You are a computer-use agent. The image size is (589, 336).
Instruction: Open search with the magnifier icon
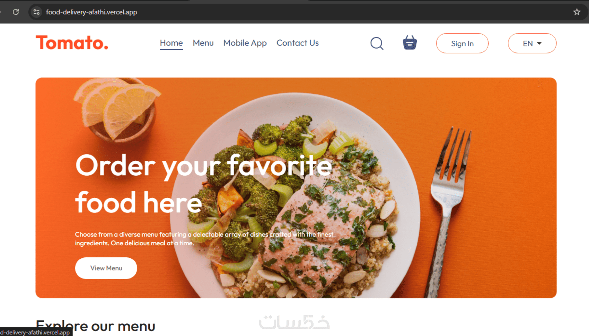377,43
